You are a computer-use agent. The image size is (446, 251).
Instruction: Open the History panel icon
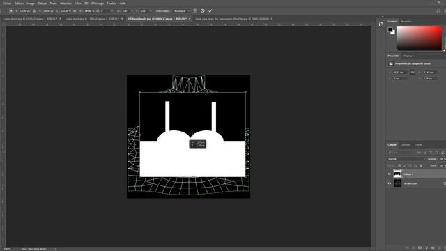(381, 24)
